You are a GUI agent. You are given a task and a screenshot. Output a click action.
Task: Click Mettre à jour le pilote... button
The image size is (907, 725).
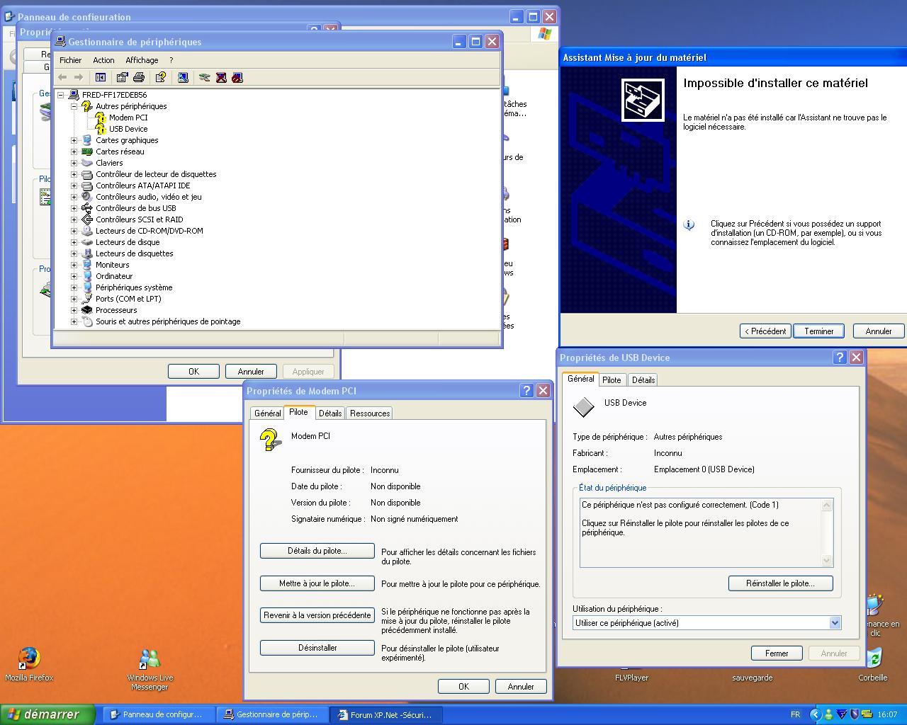tap(317, 583)
